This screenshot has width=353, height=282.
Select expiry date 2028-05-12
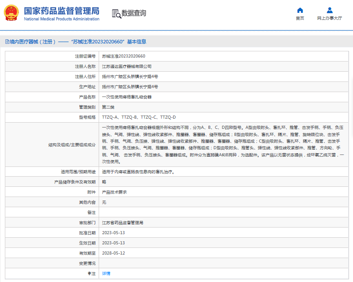pyautogui.click(x=113, y=253)
